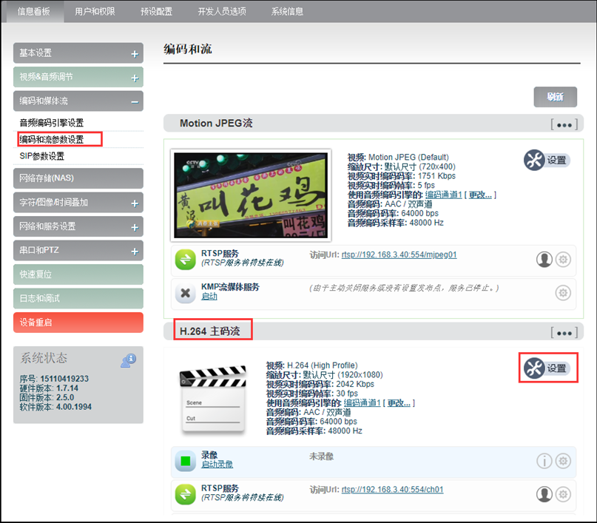Open settings for the Motion JPEG stream
The image size is (597, 523).
tap(547, 161)
